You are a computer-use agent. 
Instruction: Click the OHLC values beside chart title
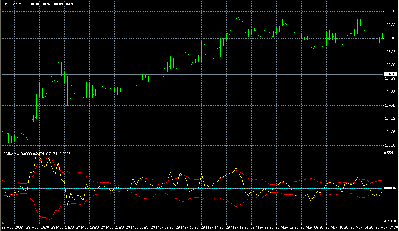(52, 4)
